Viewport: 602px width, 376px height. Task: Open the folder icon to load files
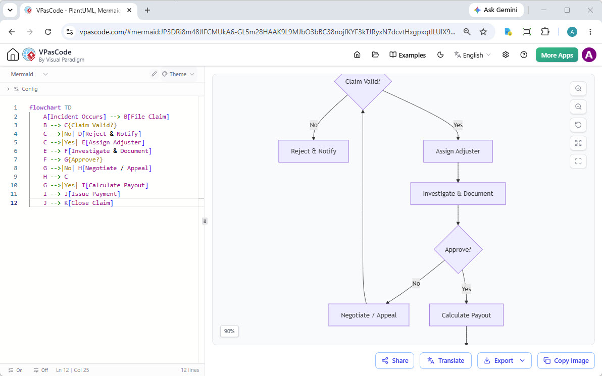point(375,55)
